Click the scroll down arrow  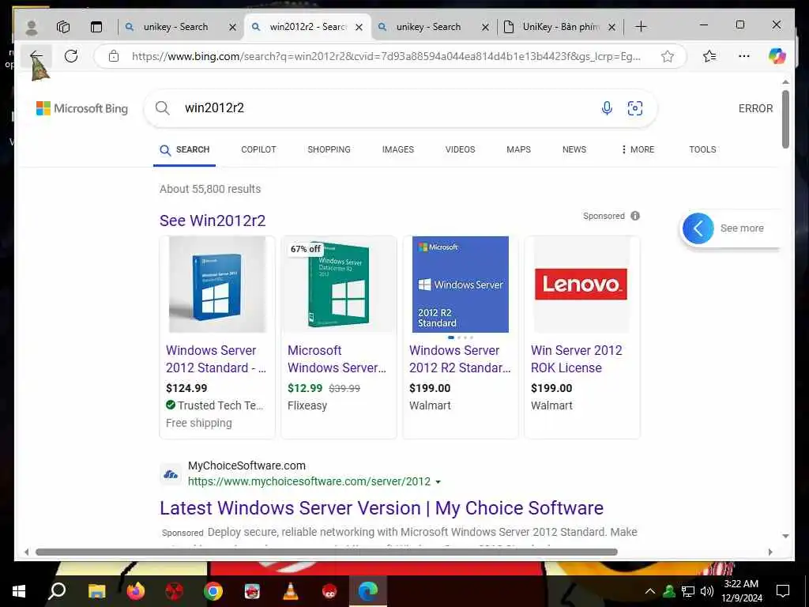[785, 537]
